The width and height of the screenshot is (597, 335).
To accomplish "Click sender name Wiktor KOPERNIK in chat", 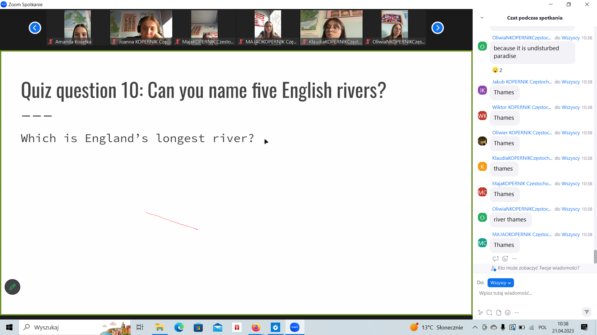I will click(522, 107).
